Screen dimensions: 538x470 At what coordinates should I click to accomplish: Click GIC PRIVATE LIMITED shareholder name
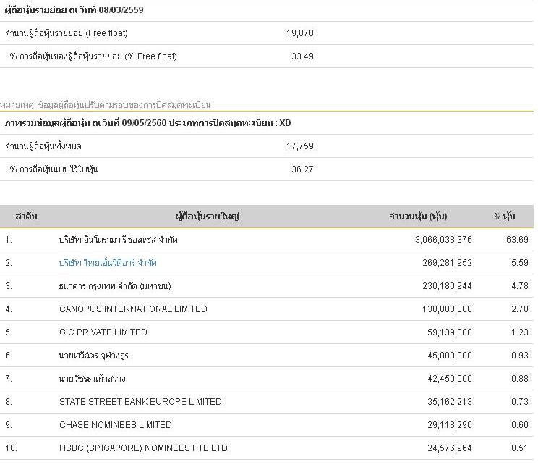pyautogui.click(x=103, y=332)
